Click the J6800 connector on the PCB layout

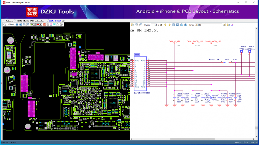click(x=24, y=84)
